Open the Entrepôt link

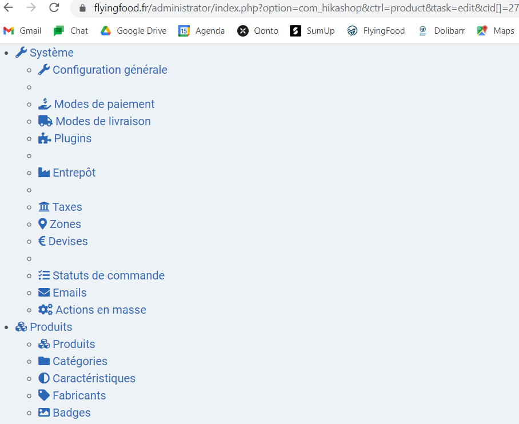(74, 173)
